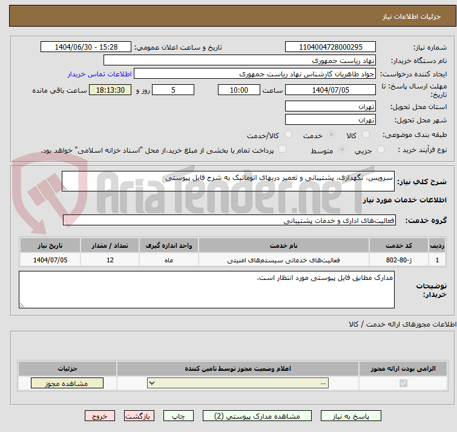Viewport: 457px width, 432px height.
Task: Click the بازگشت back button
Action: pos(139,416)
